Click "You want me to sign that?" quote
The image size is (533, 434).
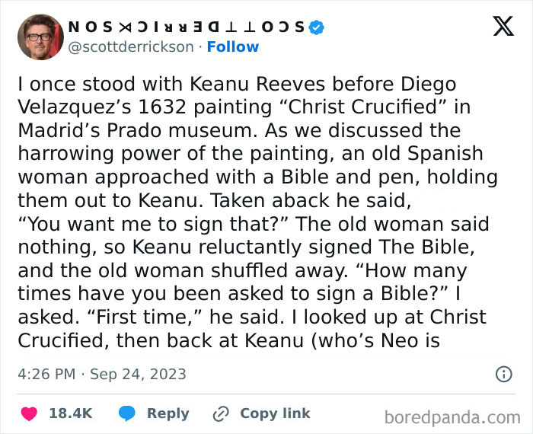pyautogui.click(x=159, y=225)
